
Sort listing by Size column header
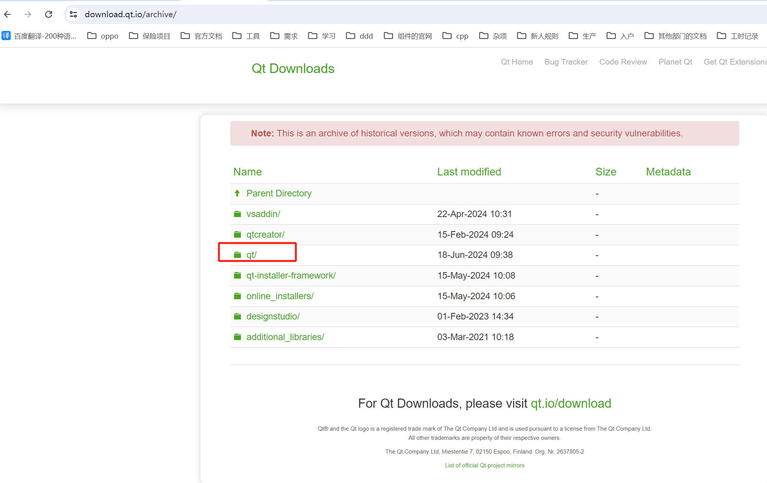coord(606,172)
